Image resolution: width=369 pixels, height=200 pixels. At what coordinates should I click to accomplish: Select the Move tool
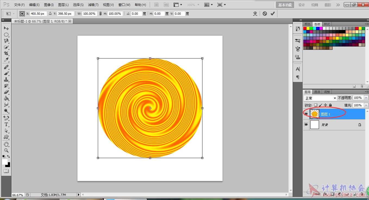coord(6,28)
